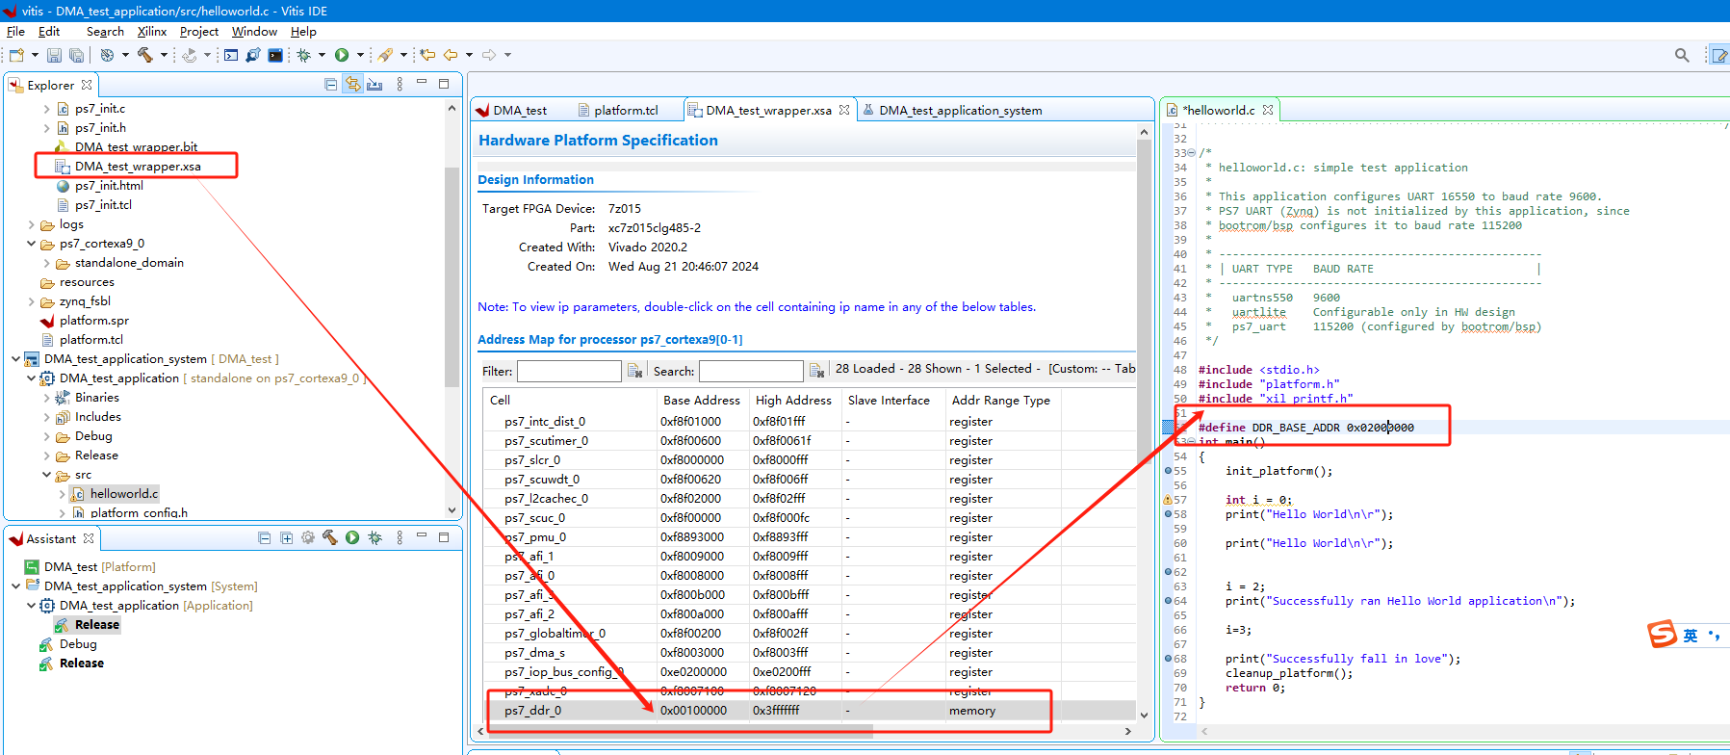Open the Project menu

(199, 31)
